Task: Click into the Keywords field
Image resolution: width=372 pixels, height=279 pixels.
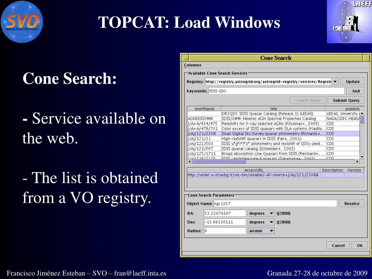Action: [276, 91]
